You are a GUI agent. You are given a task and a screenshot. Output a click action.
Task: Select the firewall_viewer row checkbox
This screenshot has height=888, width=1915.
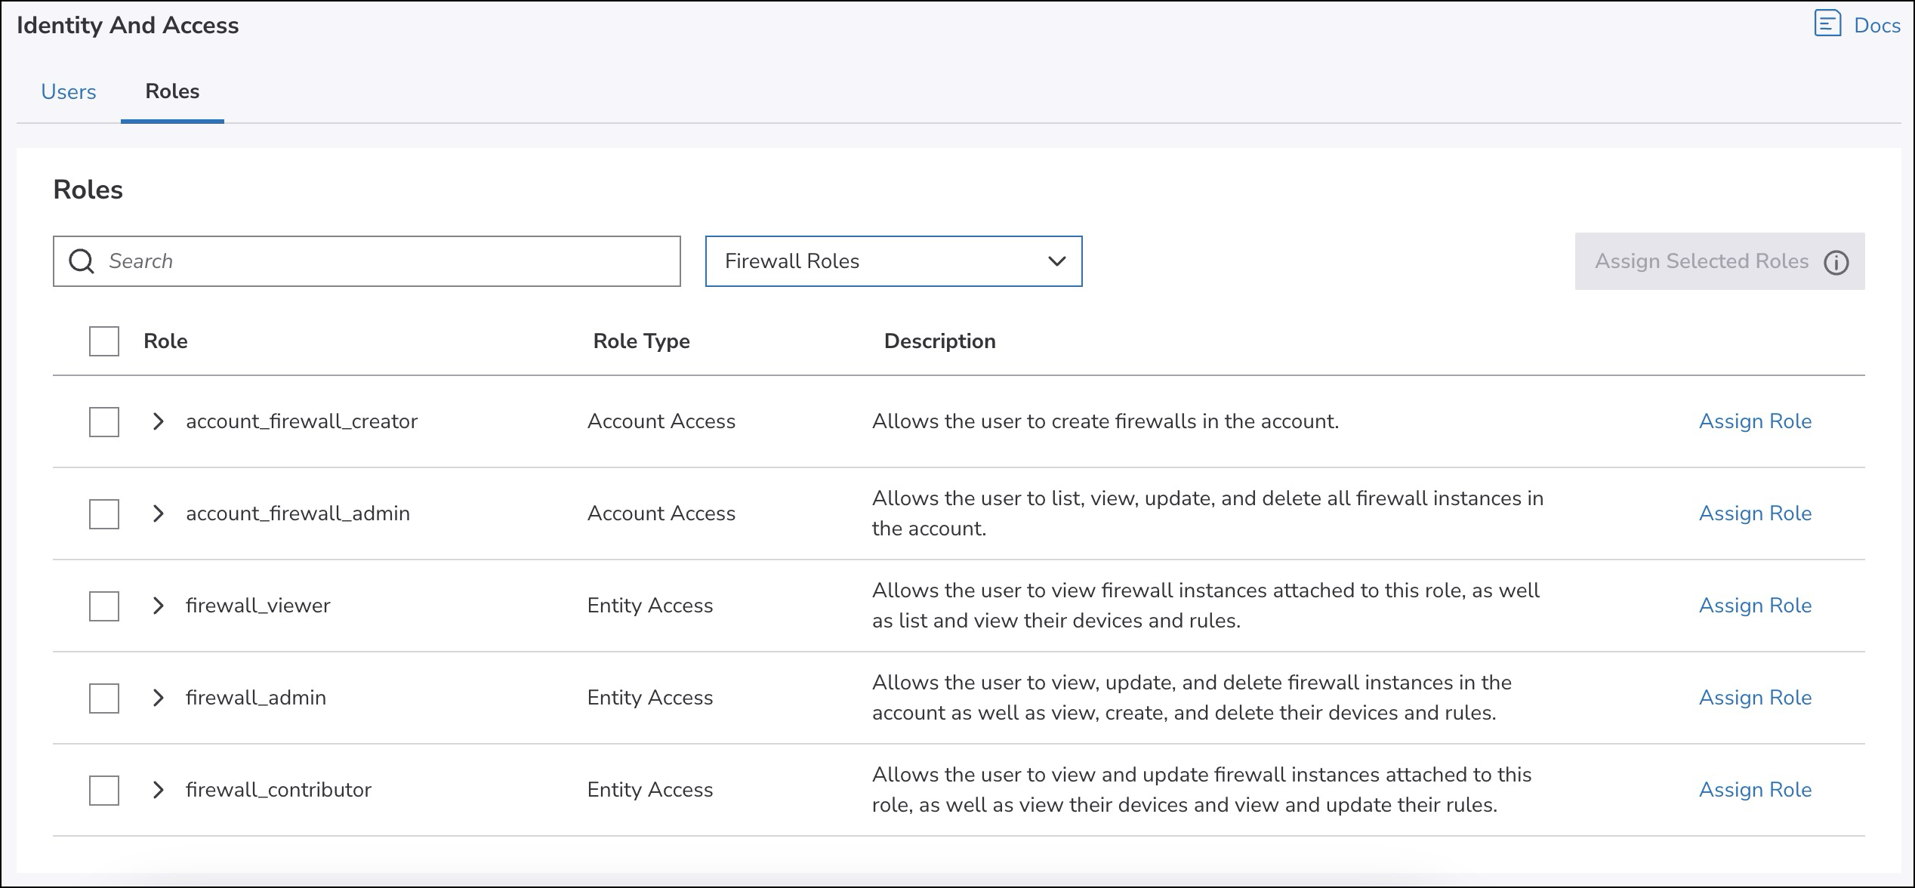(x=104, y=606)
